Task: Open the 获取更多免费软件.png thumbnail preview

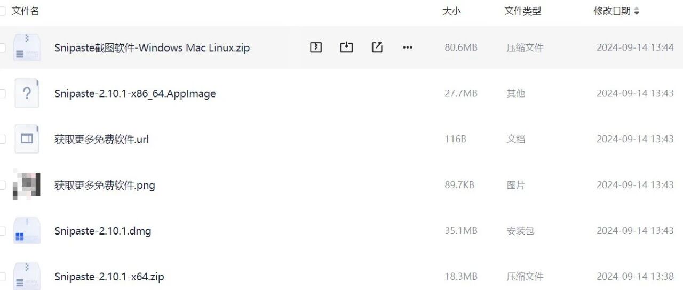Action: (x=27, y=186)
